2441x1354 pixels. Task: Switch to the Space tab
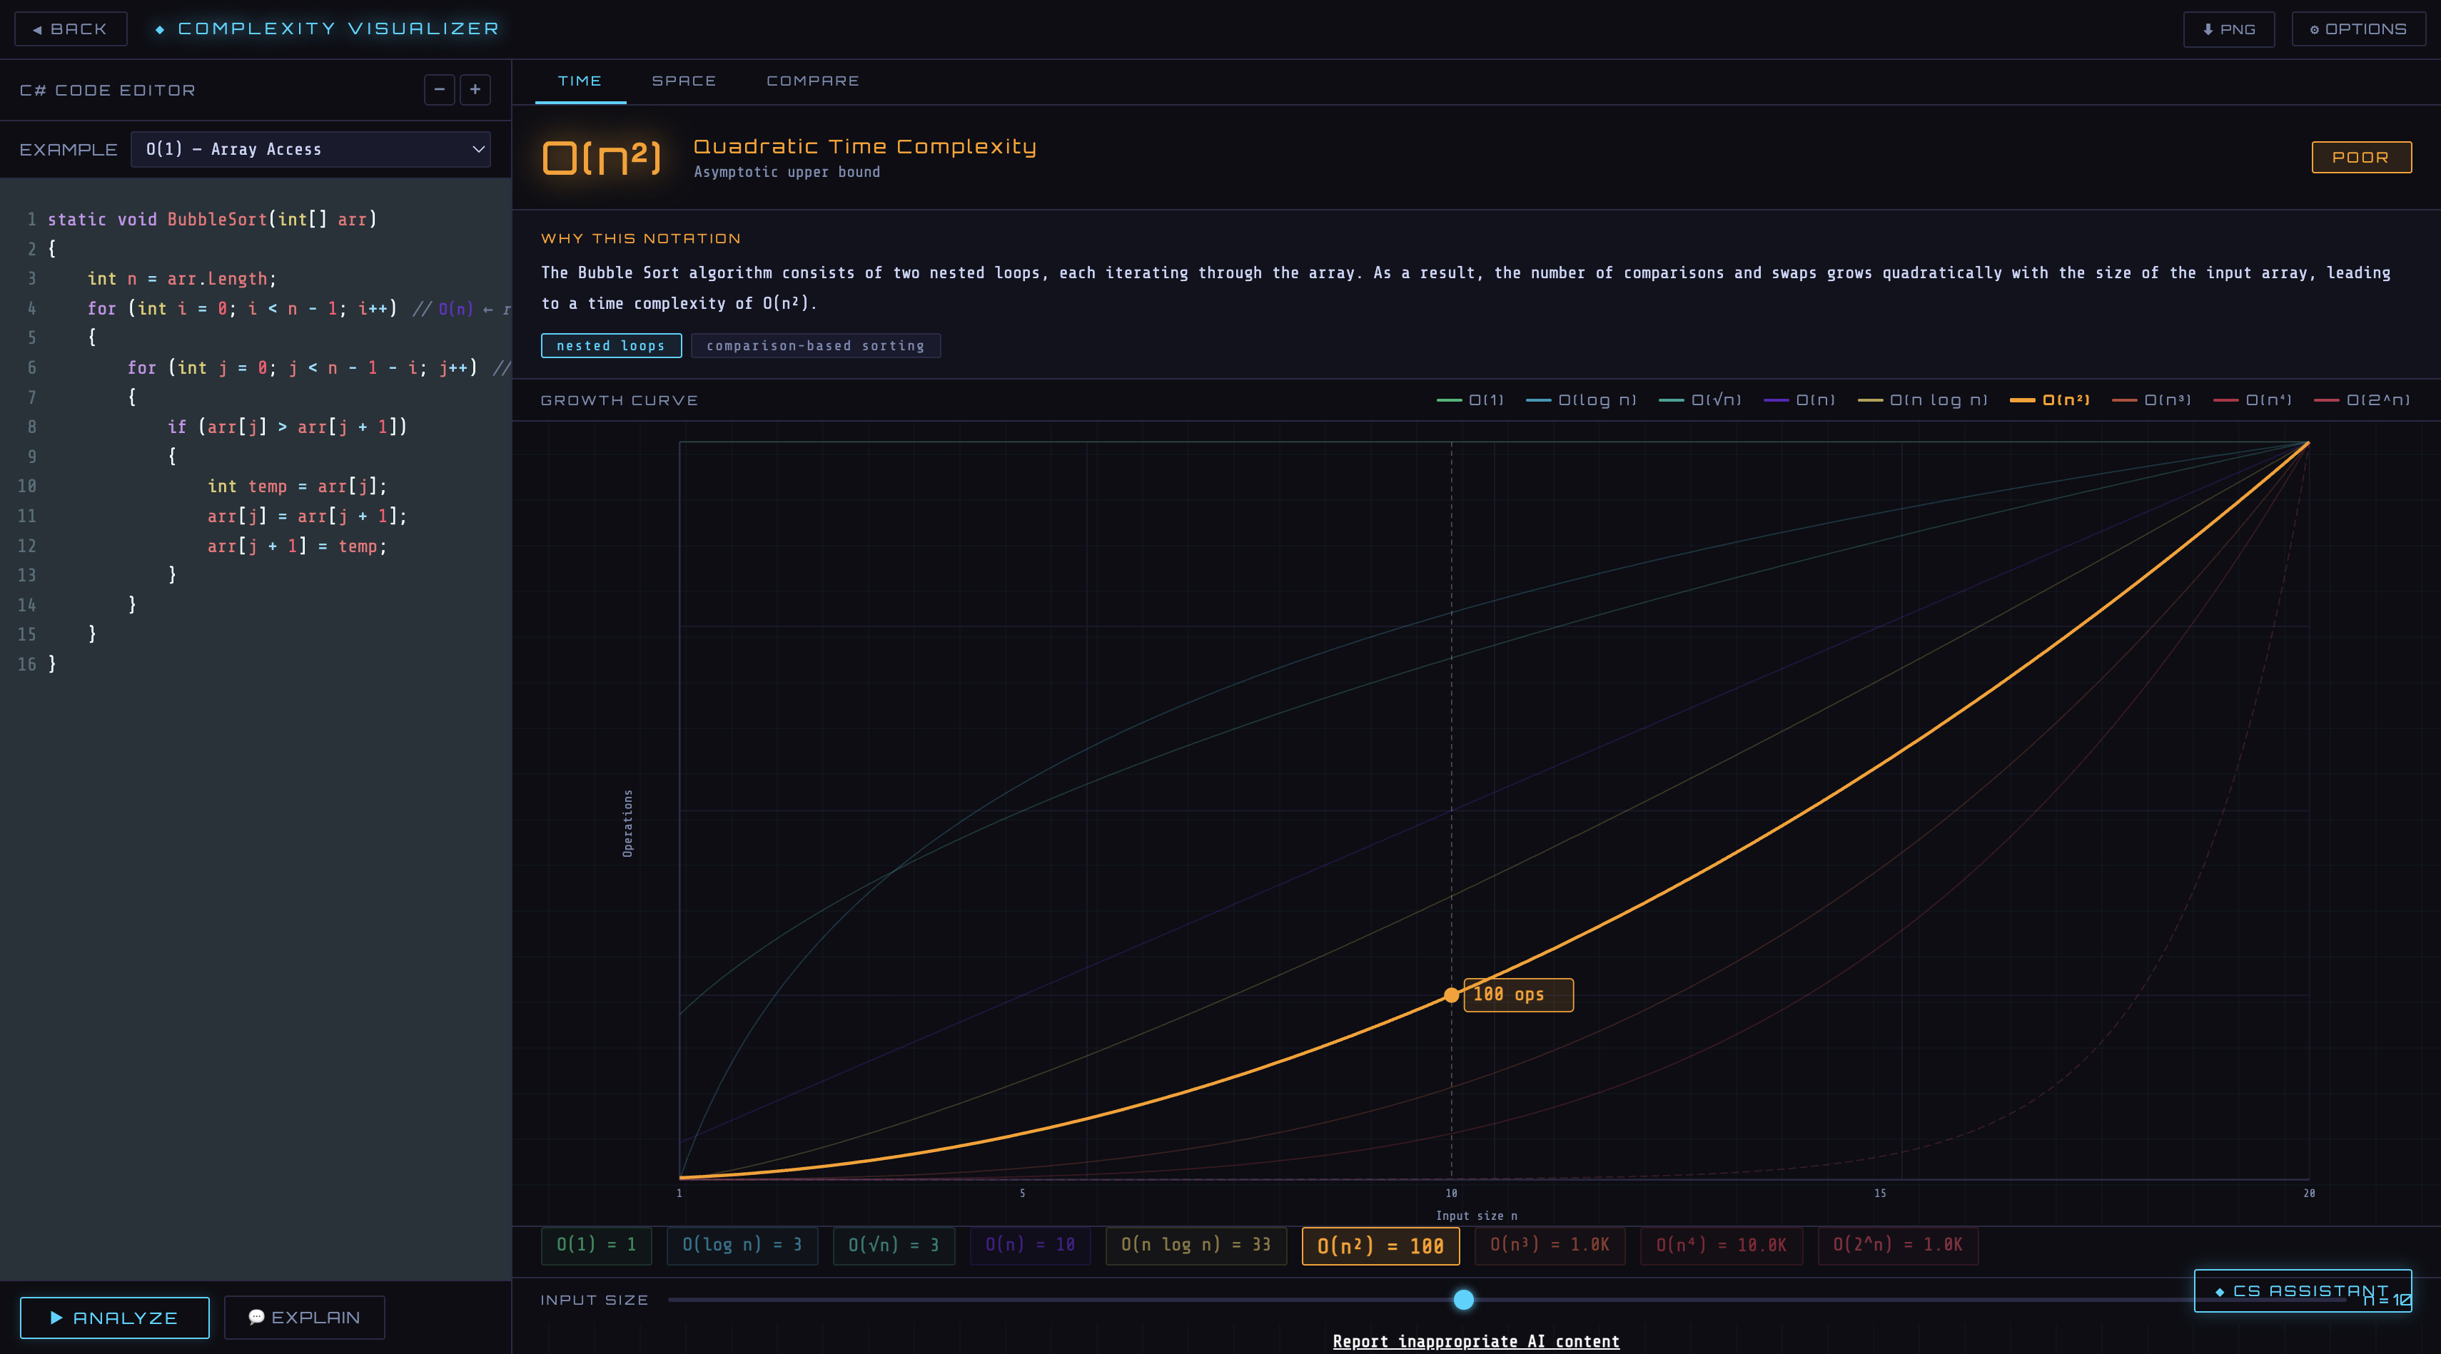click(683, 81)
